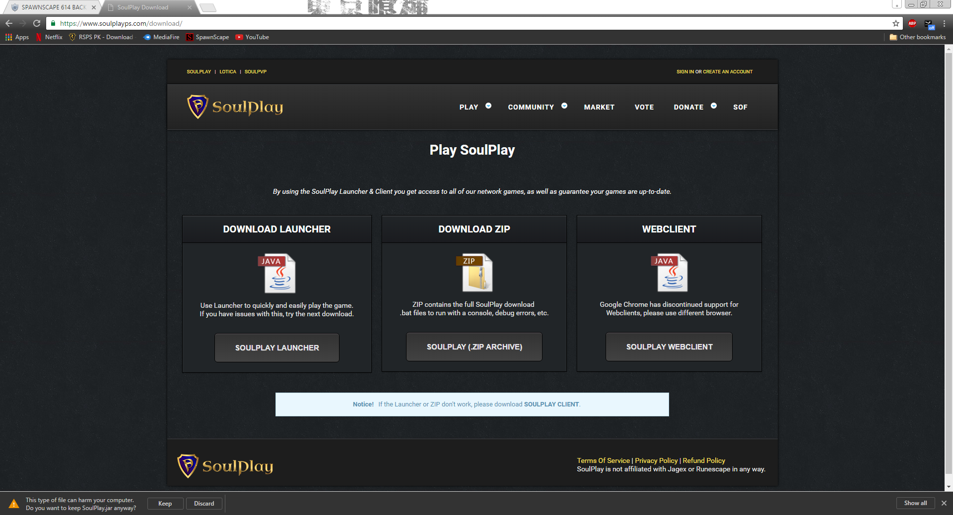Click the scrollbar up arrow
This screenshot has width=953, height=515.
pos(949,49)
